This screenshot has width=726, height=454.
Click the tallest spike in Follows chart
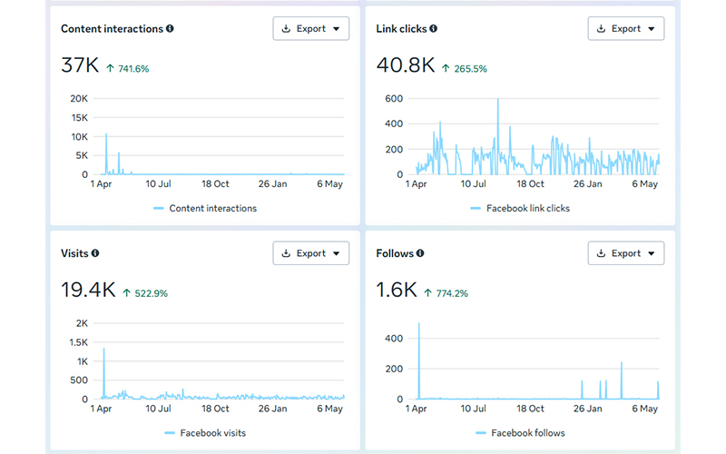(x=419, y=324)
